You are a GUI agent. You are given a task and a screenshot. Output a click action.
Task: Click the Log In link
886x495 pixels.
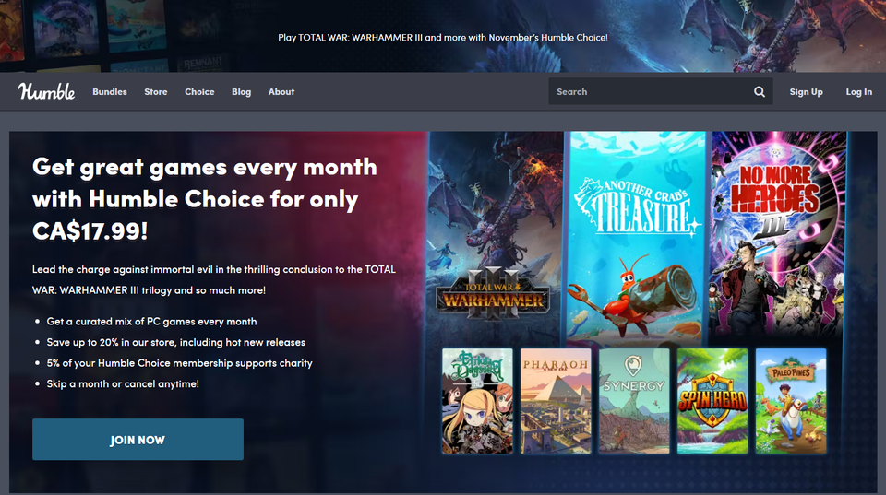click(x=858, y=91)
